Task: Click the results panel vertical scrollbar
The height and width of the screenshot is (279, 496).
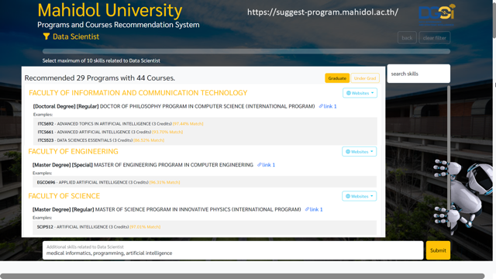Action: 449,156
